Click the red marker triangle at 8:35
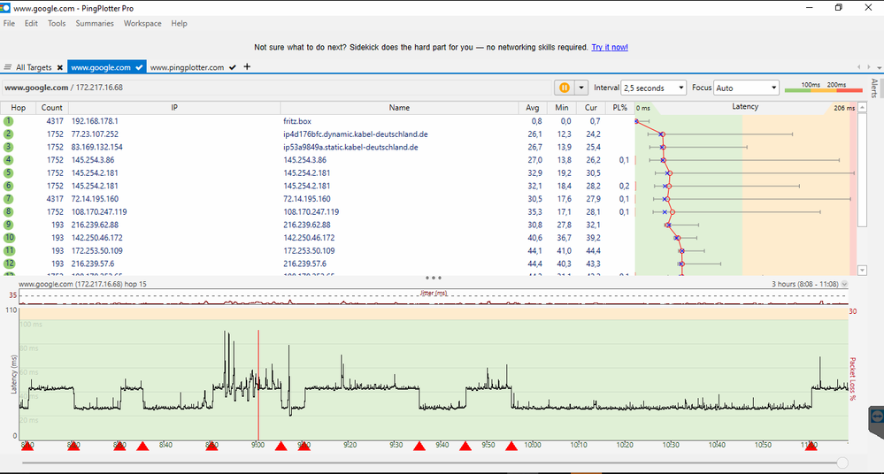This screenshot has height=474, width=884. (x=142, y=447)
